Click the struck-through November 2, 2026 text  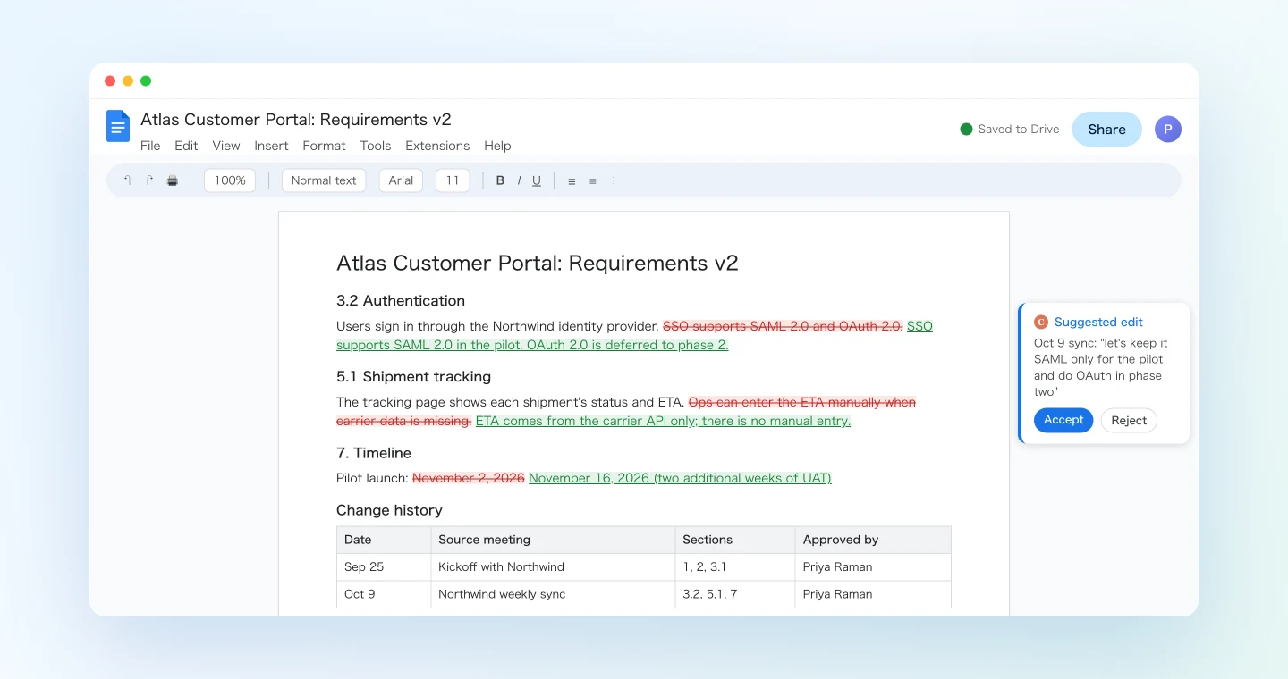[x=469, y=478]
